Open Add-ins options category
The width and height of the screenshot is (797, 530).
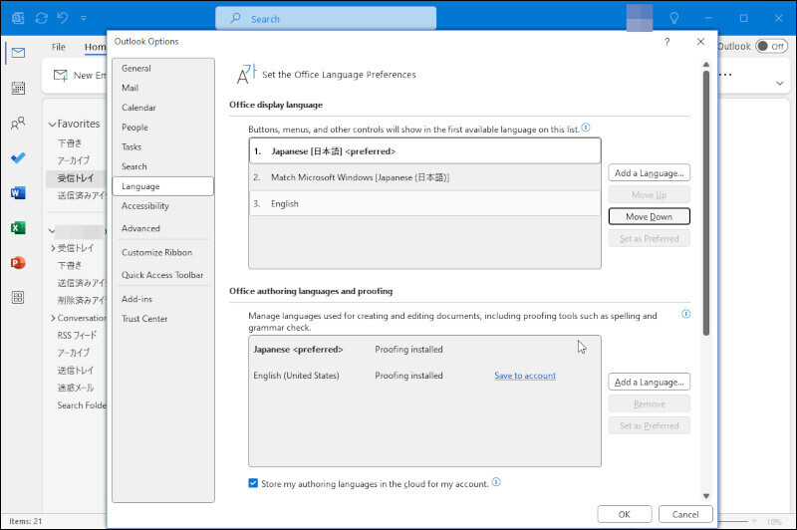pyautogui.click(x=162, y=299)
